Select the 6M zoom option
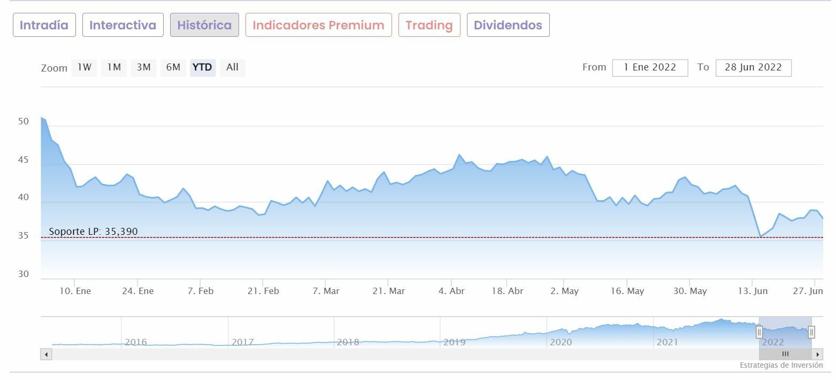This screenshot has height=380, width=836. [173, 67]
